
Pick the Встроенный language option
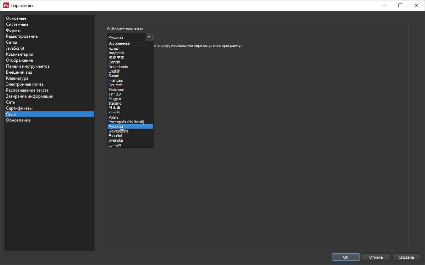[120, 43]
